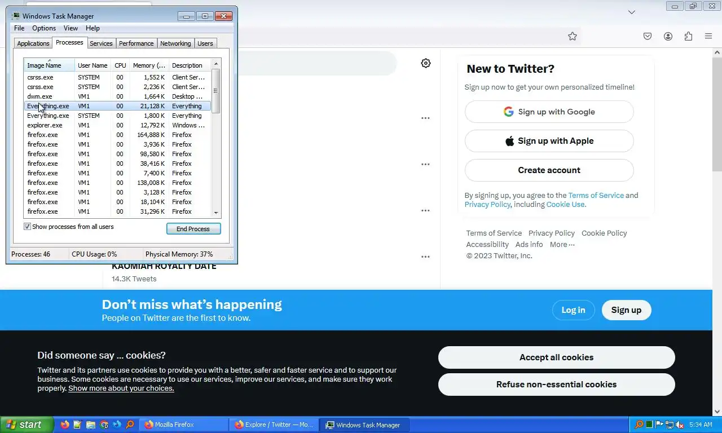Image resolution: width=722 pixels, height=433 pixels.
Task: Open file explorer folder quick launch icon
Action: coord(91,425)
